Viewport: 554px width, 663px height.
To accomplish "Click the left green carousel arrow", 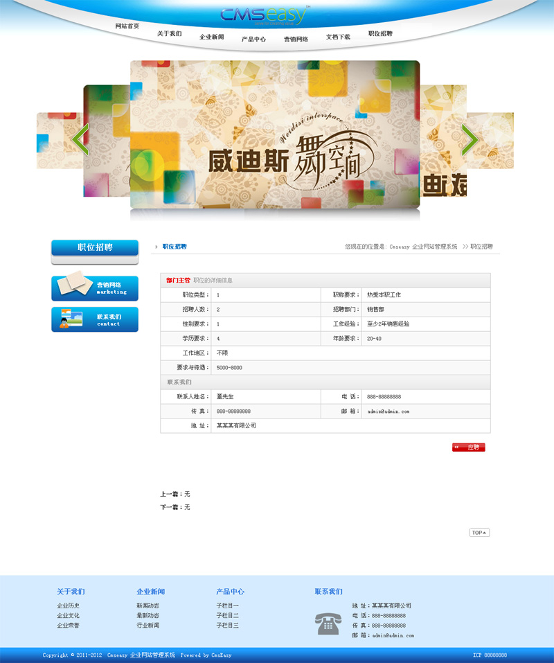I will (x=80, y=140).
